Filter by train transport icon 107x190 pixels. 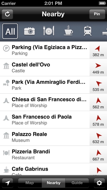click(x=88, y=31)
